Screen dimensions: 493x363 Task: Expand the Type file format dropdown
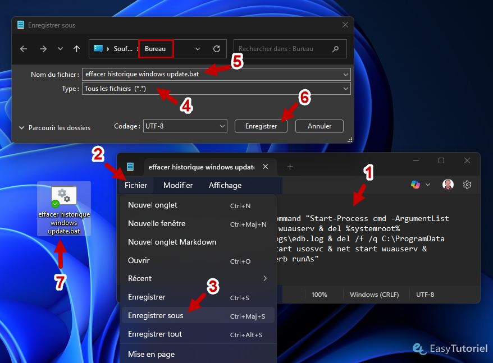(x=345, y=89)
